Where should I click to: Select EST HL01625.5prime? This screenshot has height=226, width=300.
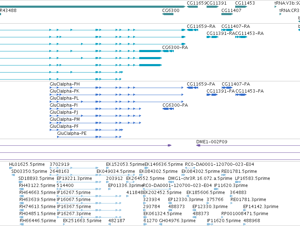[x=27, y=164]
